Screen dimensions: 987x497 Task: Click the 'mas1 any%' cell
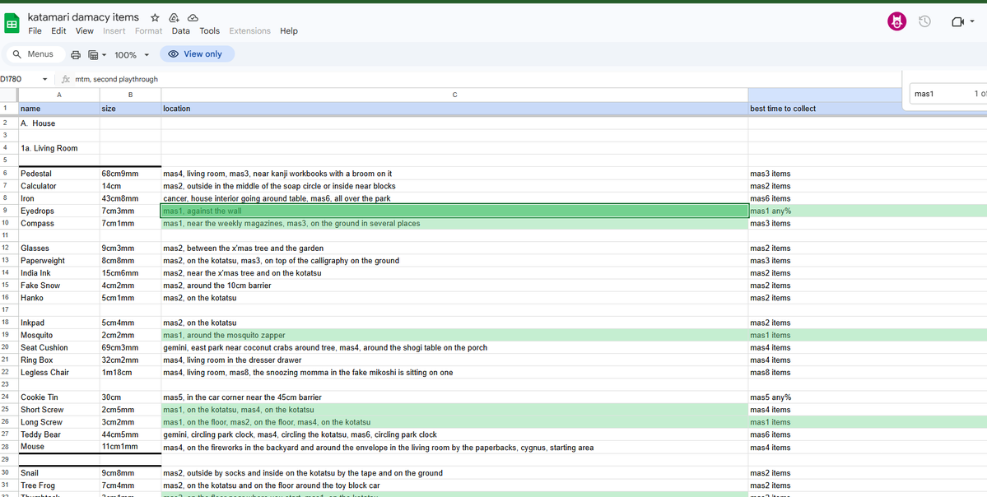[868, 211]
